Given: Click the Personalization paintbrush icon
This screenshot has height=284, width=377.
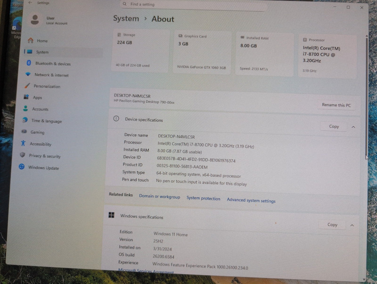Looking at the screenshot, I should tap(27, 86).
